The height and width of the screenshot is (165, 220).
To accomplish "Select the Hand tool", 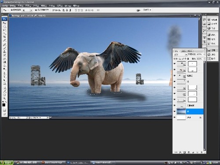I will tap(4, 95).
